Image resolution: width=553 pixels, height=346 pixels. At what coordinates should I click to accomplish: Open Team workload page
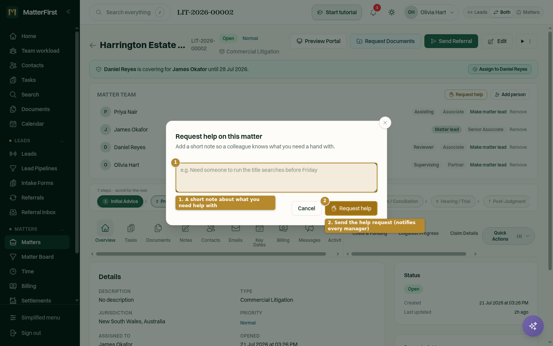37,51
